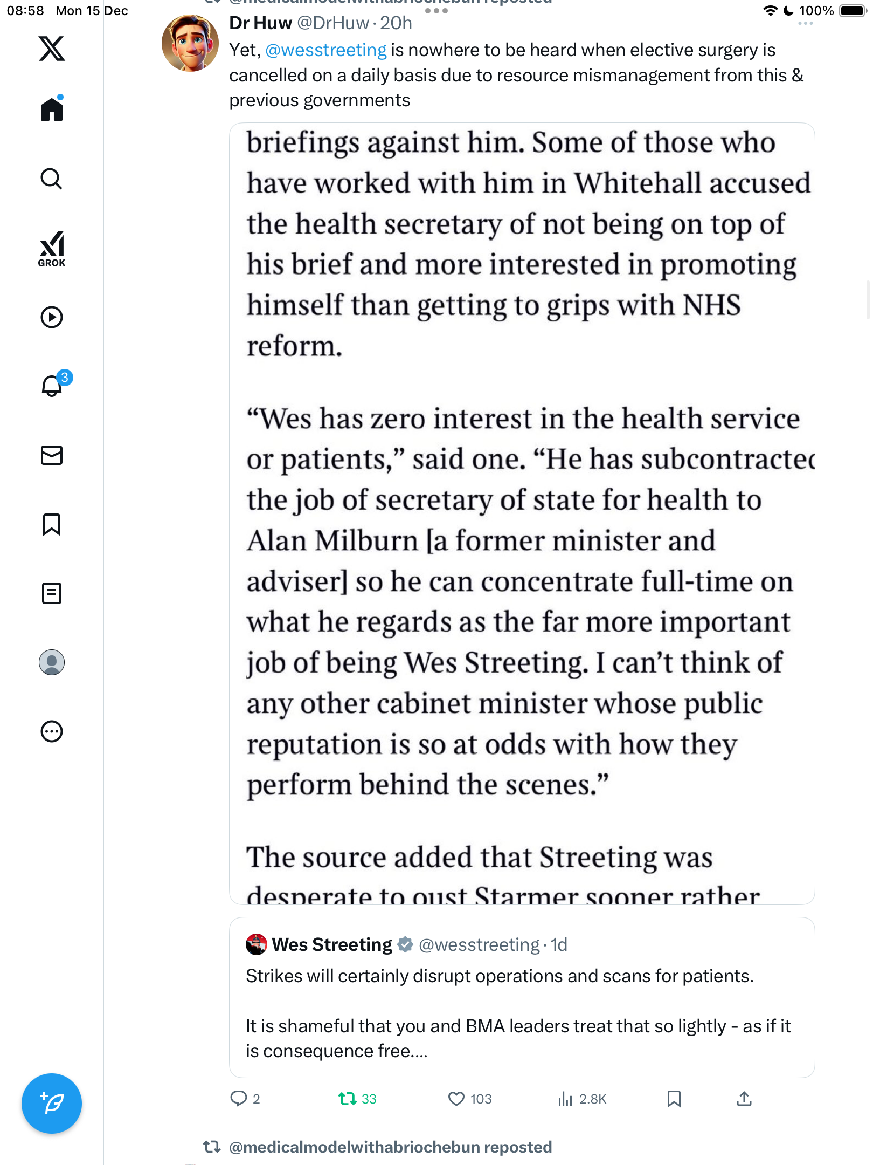Compose a new post

click(x=52, y=1104)
